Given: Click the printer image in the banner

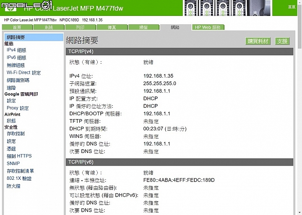Looking at the screenshot, I should [227, 8].
